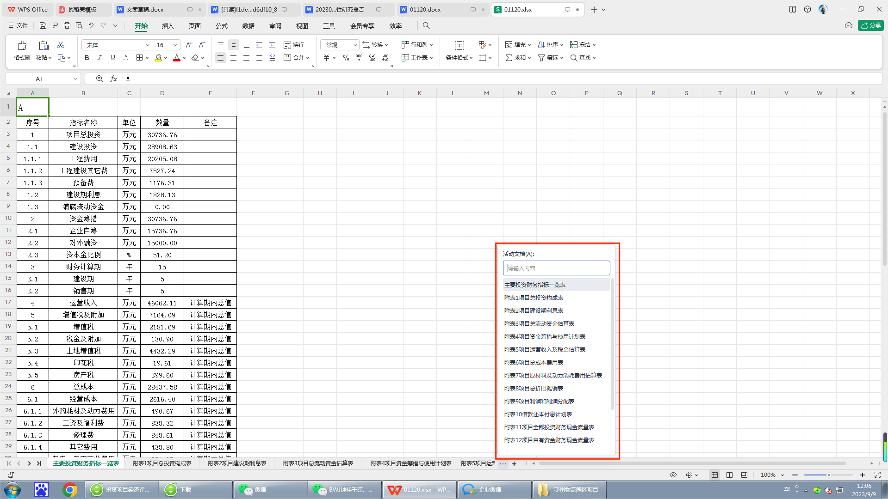The height and width of the screenshot is (499, 888).
Task: Click the 分享 share button
Action: pyautogui.click(x=870, y=25)
